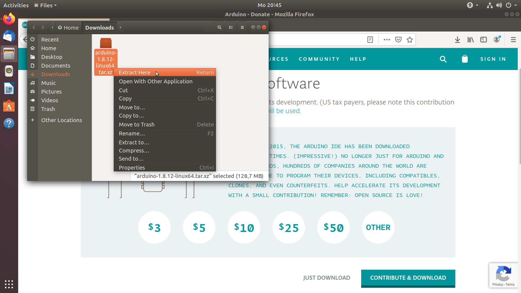
Task: Go forward in Files navigation
Action: [x=43, y=27]
